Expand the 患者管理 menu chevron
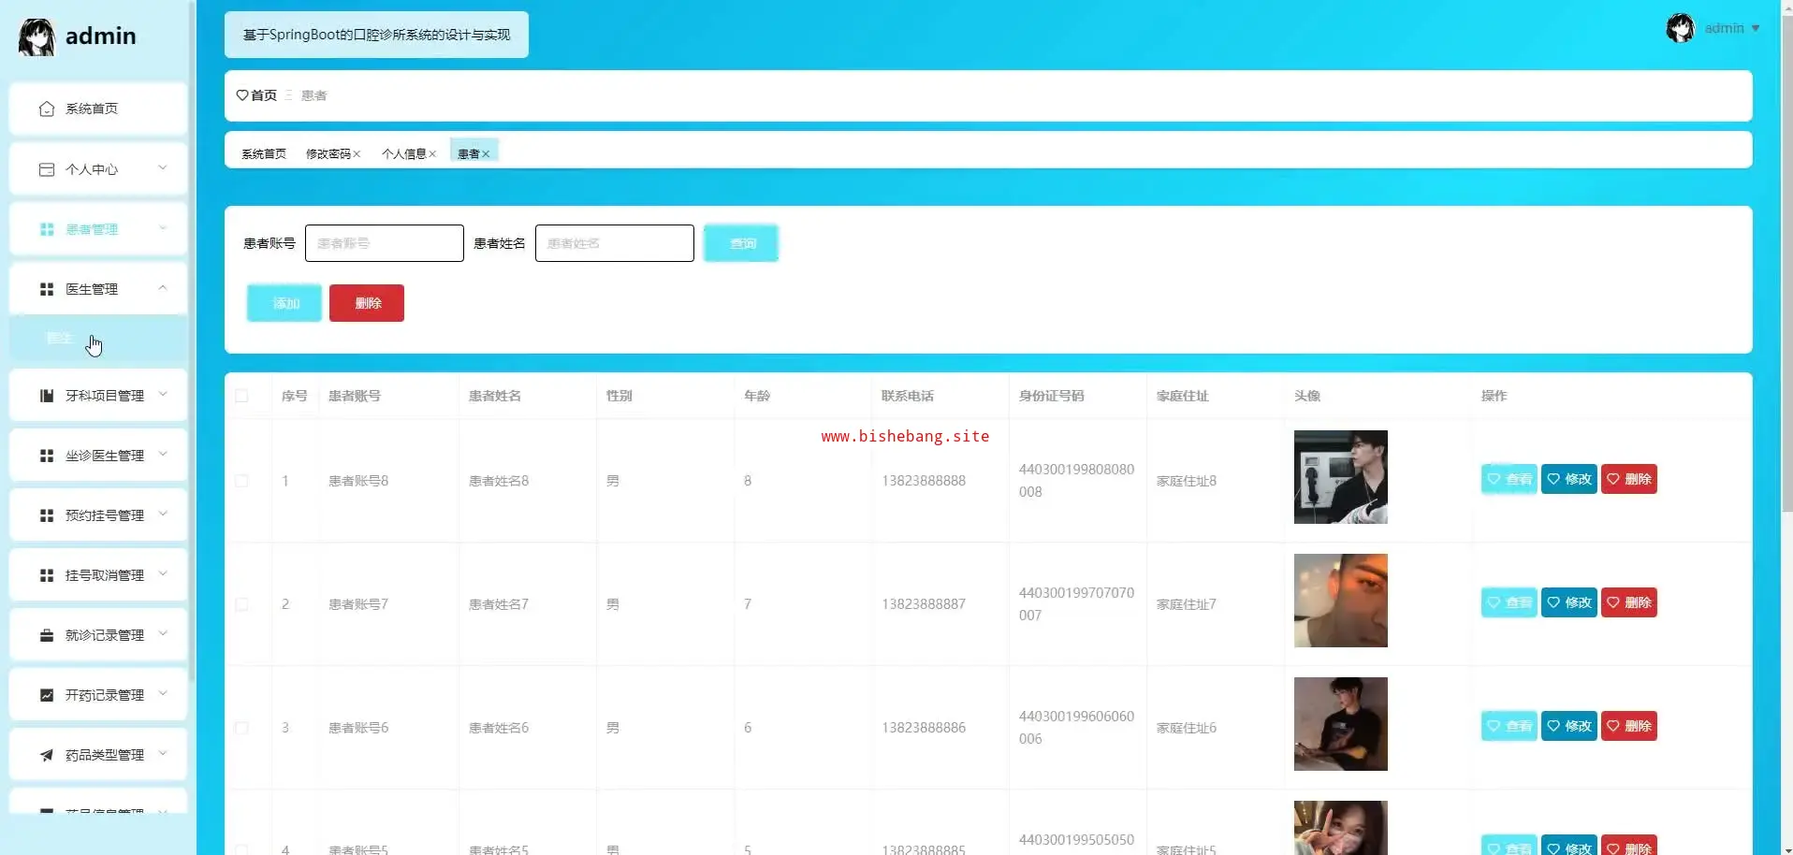Image resolution: width=1793 pixels, height=855 pixels. click(x=163, y=228)
